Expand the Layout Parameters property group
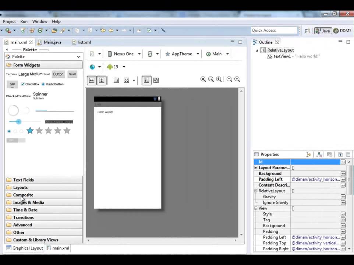This screenshot has height=265, width=354. tap(256, 168)
